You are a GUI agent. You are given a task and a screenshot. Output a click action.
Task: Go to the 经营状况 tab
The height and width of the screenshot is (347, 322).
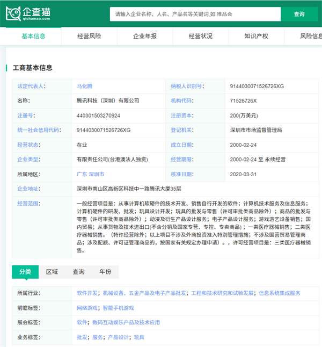(x=201, y=36)
